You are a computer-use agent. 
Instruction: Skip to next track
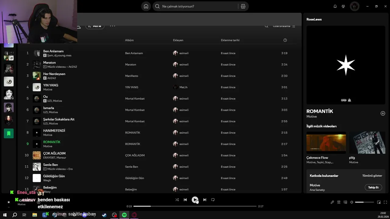pos(205,200)
